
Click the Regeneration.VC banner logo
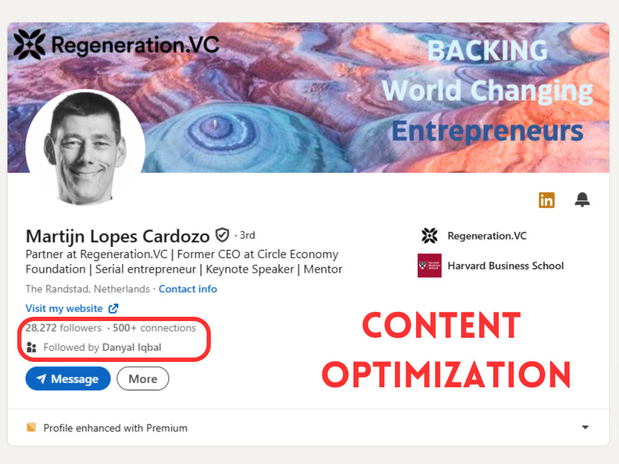tap(116, 44)
